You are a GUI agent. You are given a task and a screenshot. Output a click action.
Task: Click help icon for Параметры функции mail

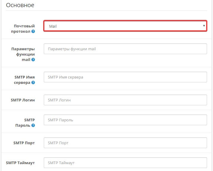[x=33, y=60]
